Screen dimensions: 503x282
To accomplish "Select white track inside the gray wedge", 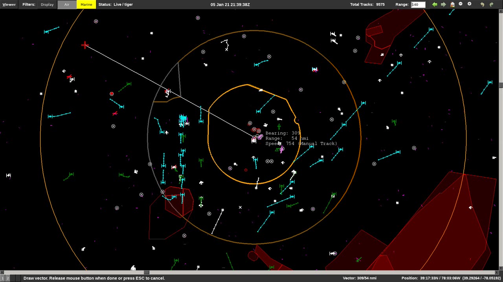I will [x=168, y=92].
